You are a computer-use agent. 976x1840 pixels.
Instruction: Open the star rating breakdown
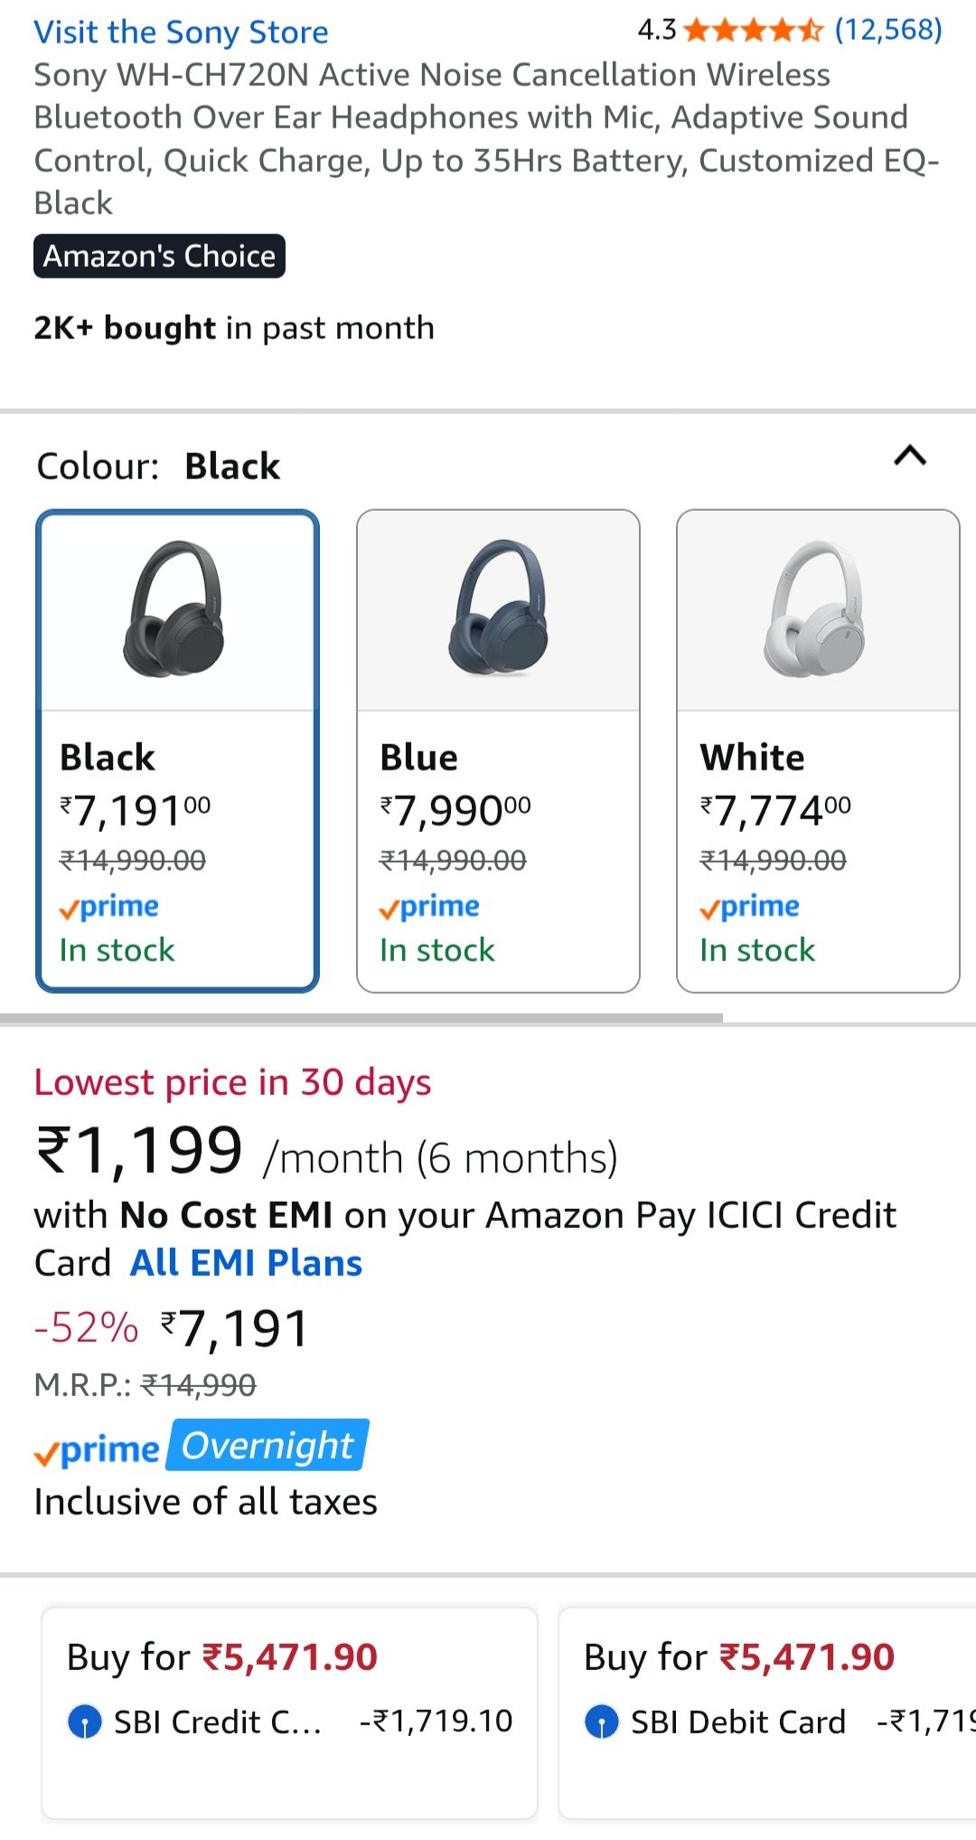(x=753, y=31)
